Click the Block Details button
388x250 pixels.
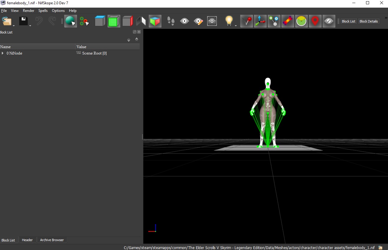click(x=369, y=21)
